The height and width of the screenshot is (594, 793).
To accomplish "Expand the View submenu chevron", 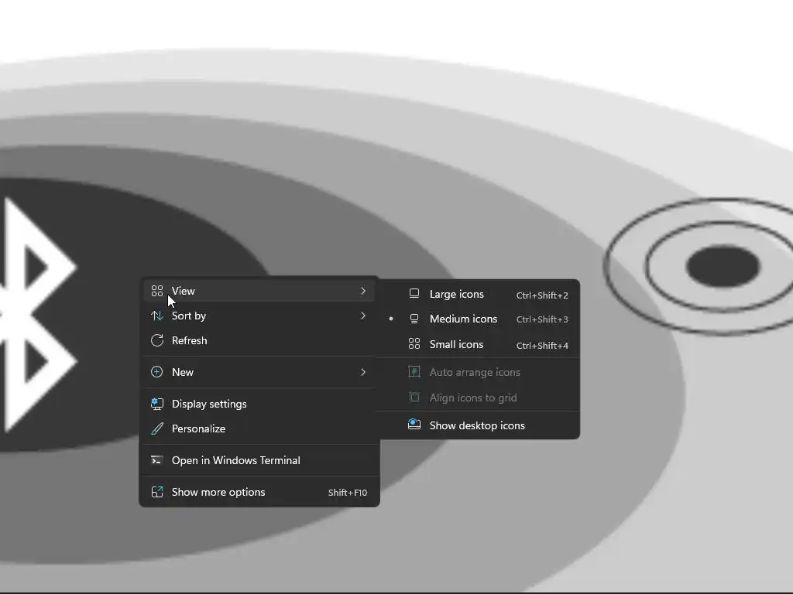I will [363, 291].
